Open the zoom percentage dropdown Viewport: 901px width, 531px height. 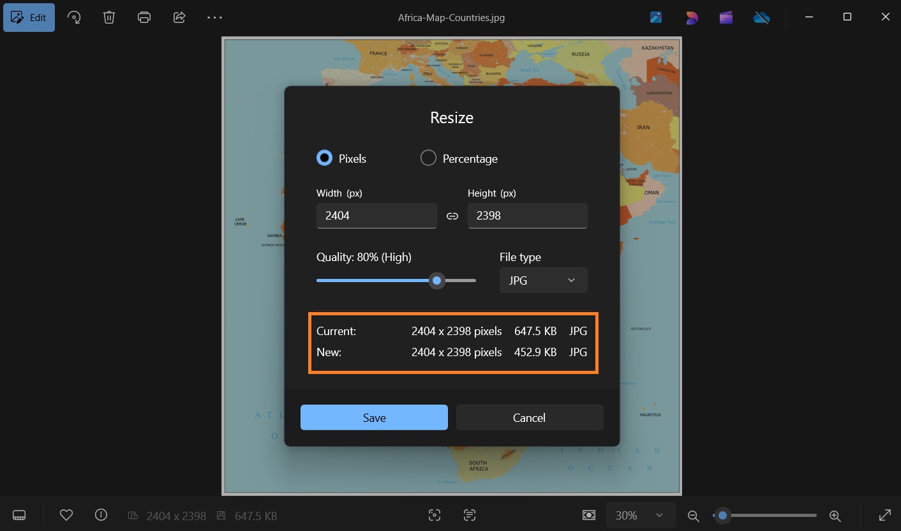[x=640, y=515]
